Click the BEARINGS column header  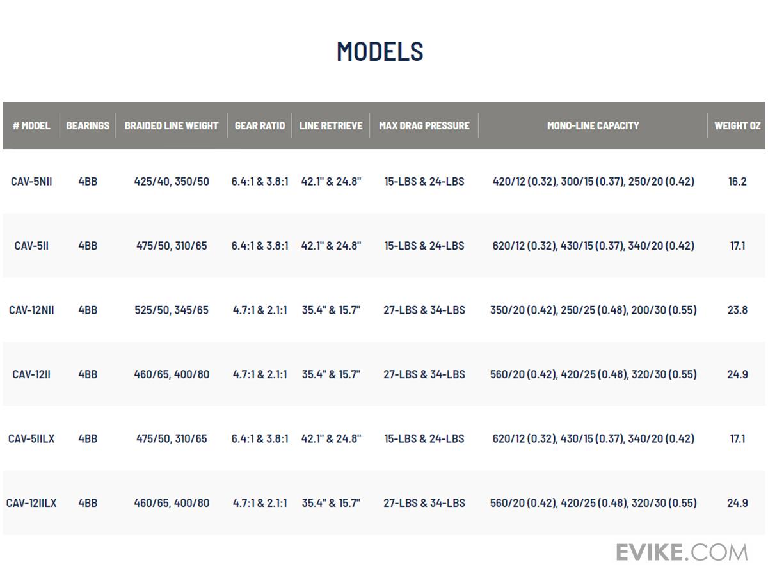(88, 125)
